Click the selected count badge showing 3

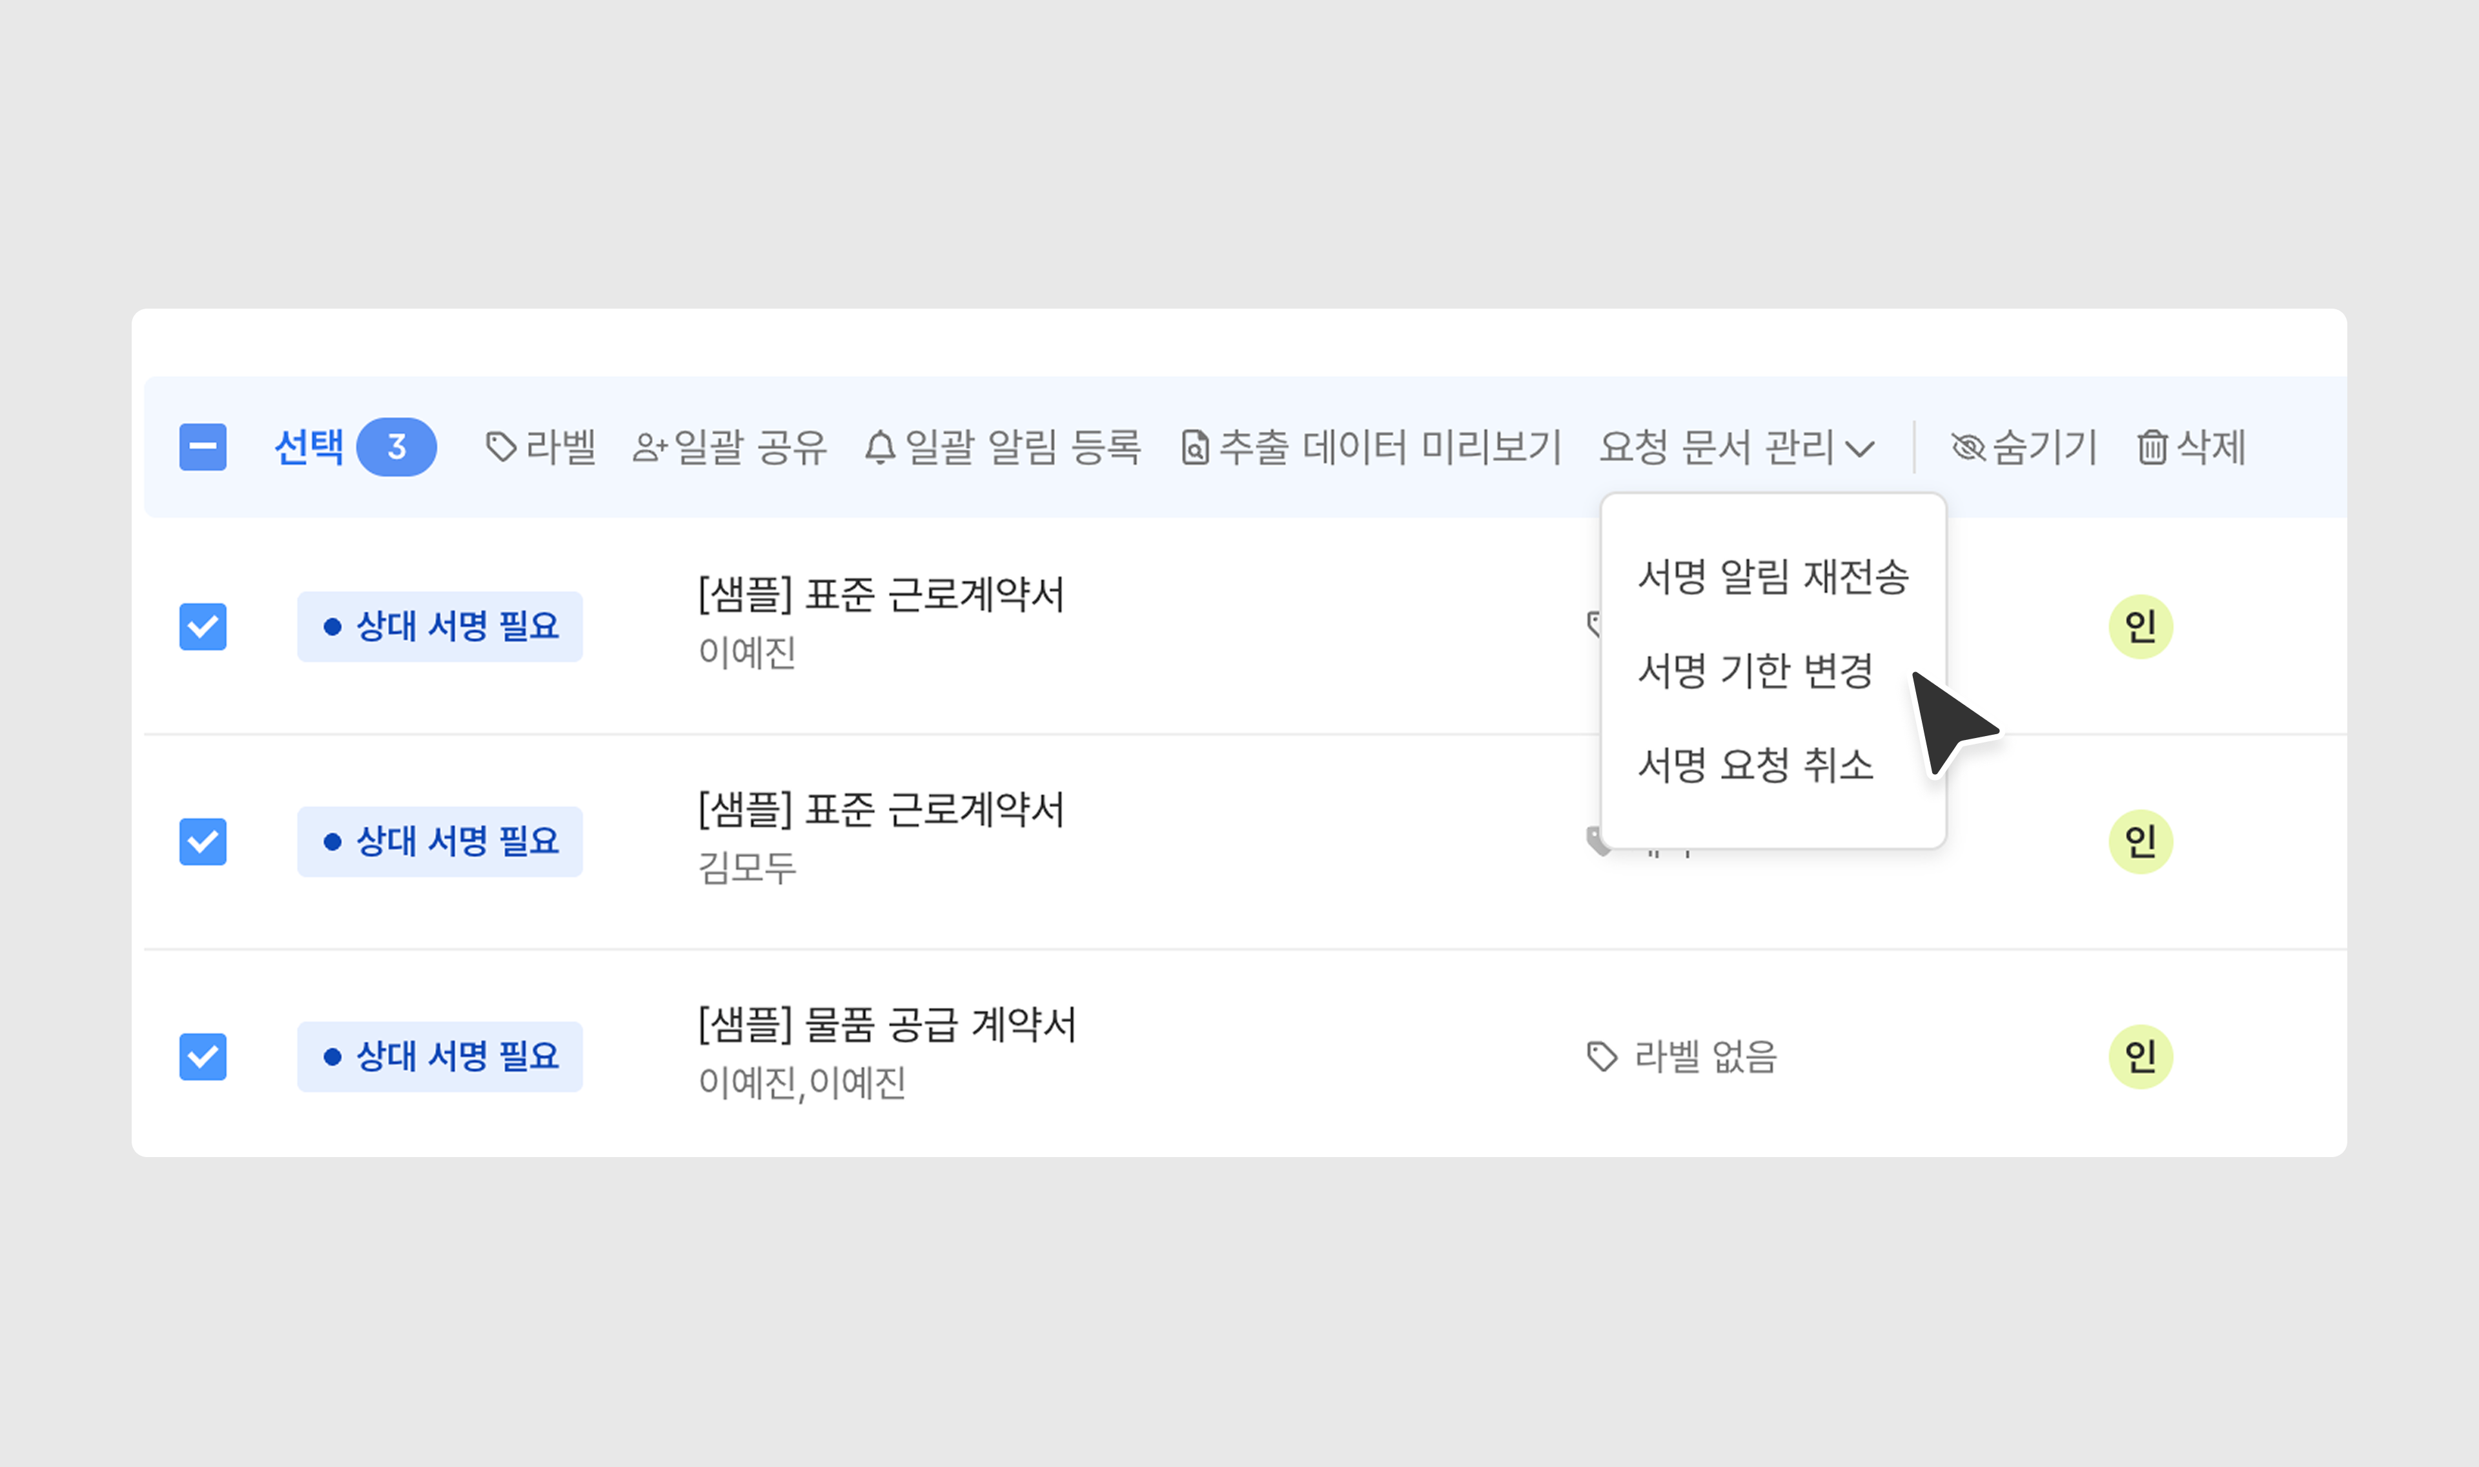396,447
